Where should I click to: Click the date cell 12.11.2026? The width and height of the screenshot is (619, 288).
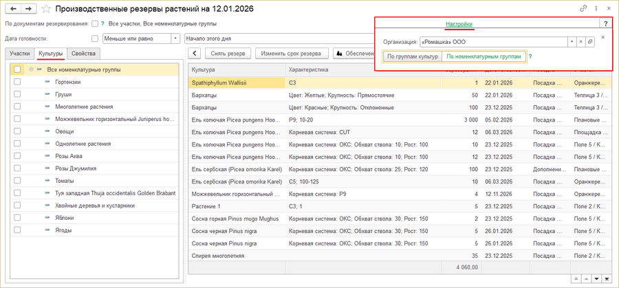tap(506, 194)
